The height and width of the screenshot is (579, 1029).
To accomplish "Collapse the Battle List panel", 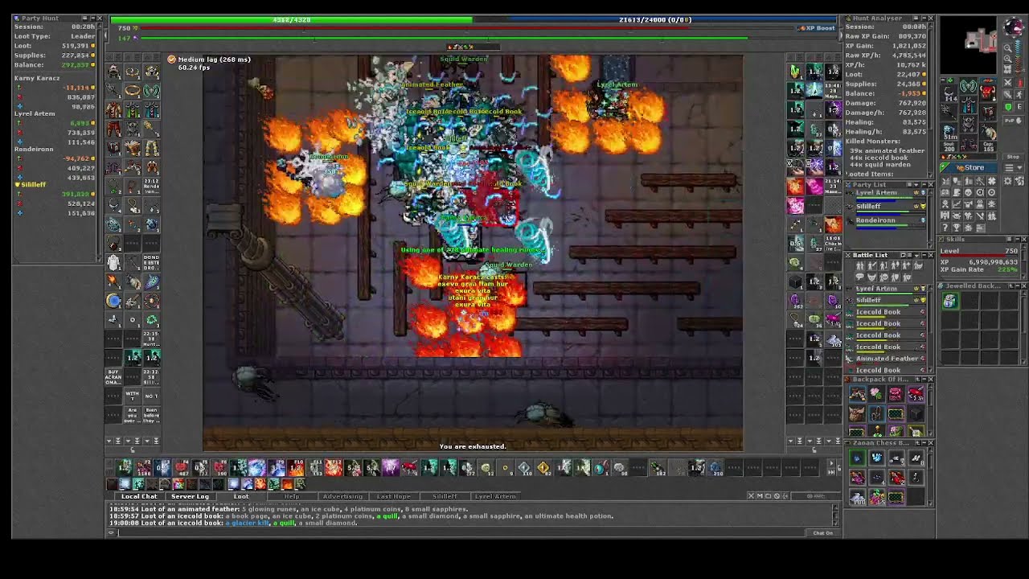I will (x=924, y=255).
